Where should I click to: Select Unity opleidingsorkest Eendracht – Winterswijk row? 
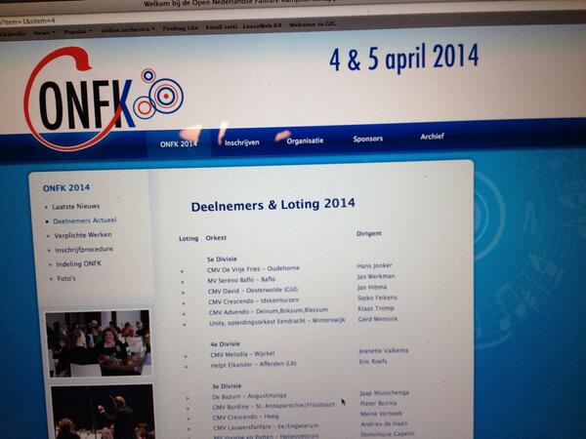click(x=277, y=321)
